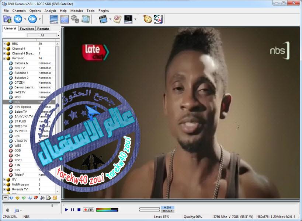Collapse the Harmonic provider group
302x221 pixels.
point(4,58)
